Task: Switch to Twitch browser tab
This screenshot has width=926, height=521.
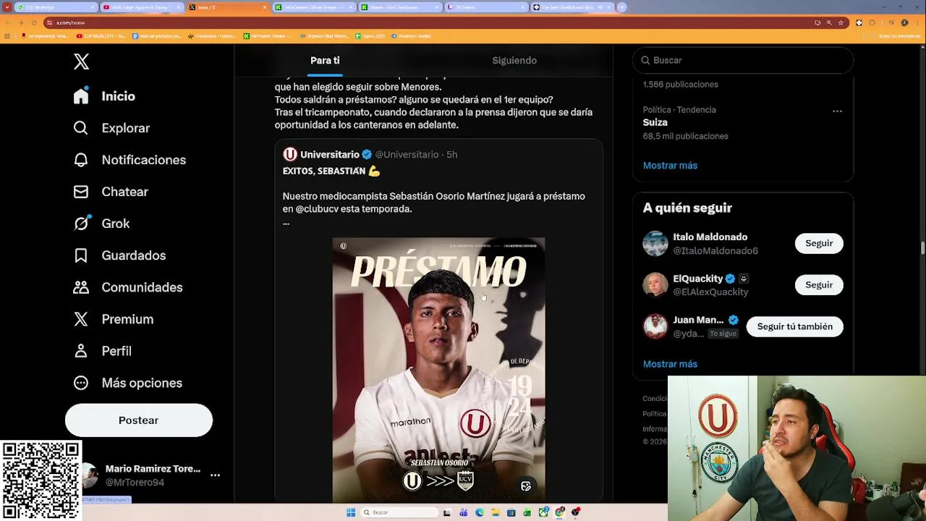Action: point(486,7)
